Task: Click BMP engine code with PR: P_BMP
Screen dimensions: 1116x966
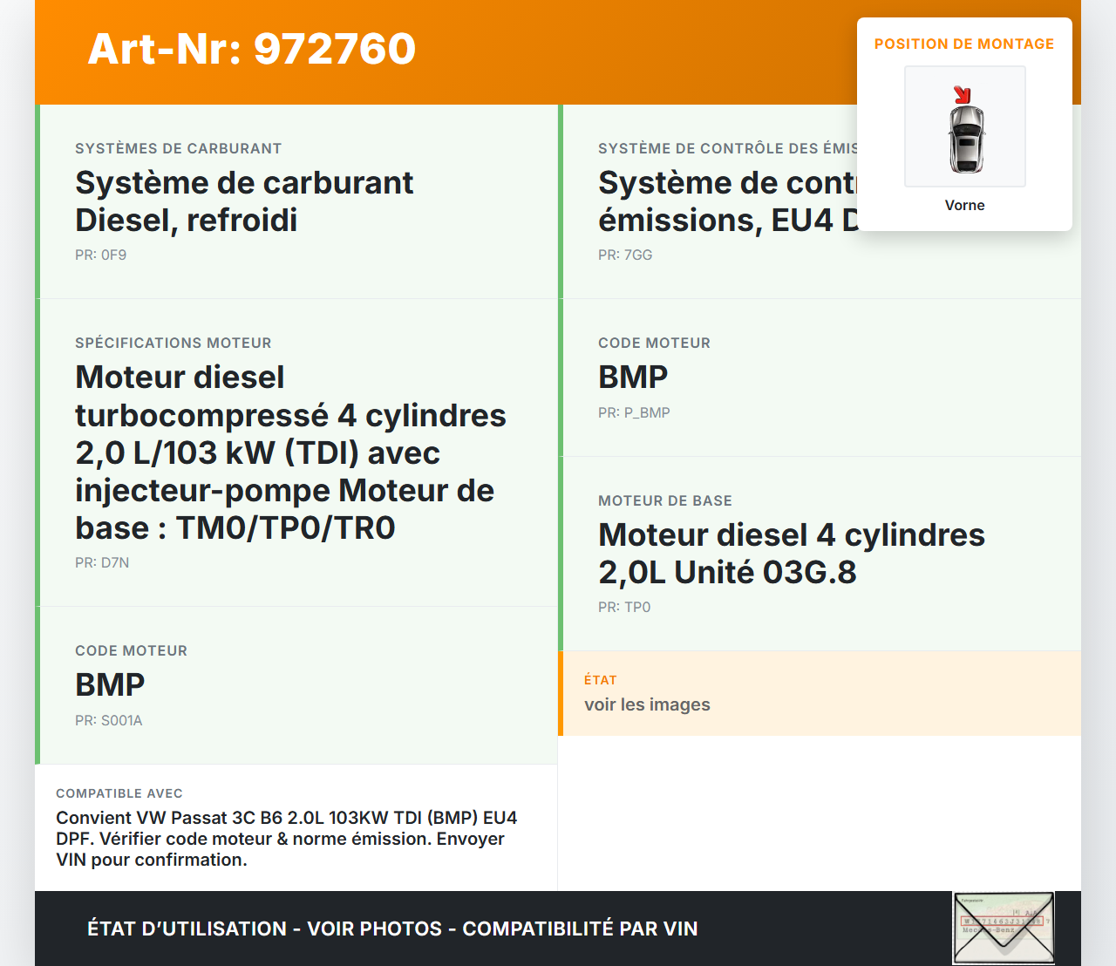Action: tap(633, 378)
